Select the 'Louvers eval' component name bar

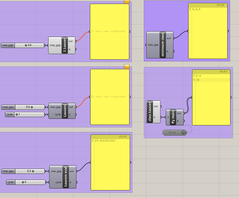[x=65, y=177]
